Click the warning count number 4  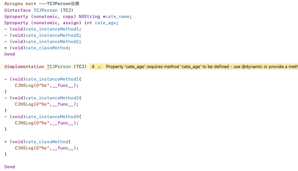93,67
